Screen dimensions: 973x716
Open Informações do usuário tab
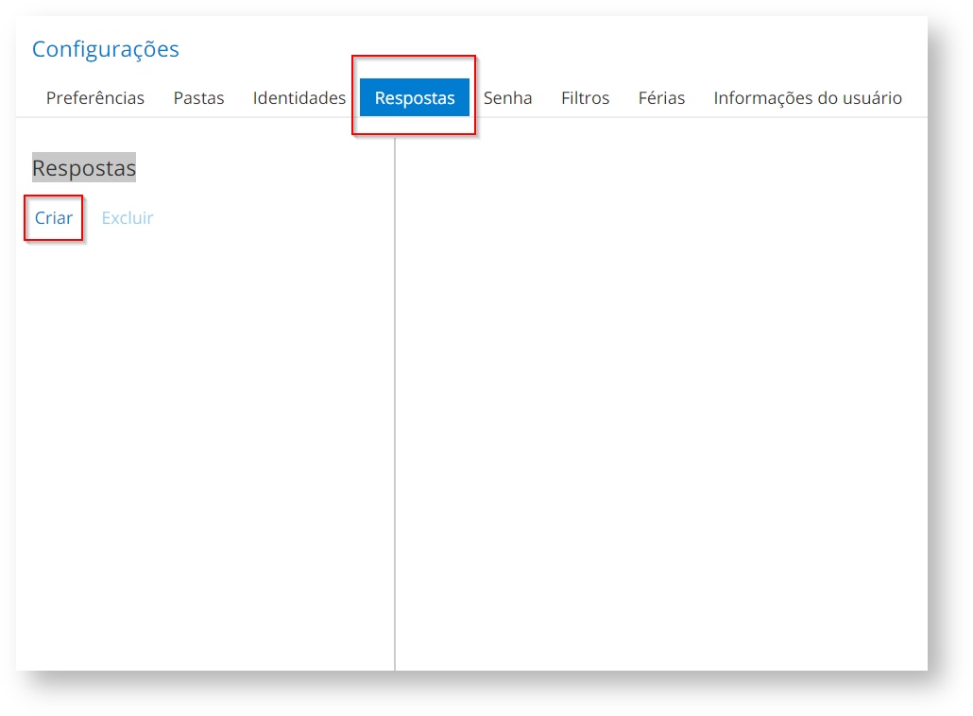point(808,98)
